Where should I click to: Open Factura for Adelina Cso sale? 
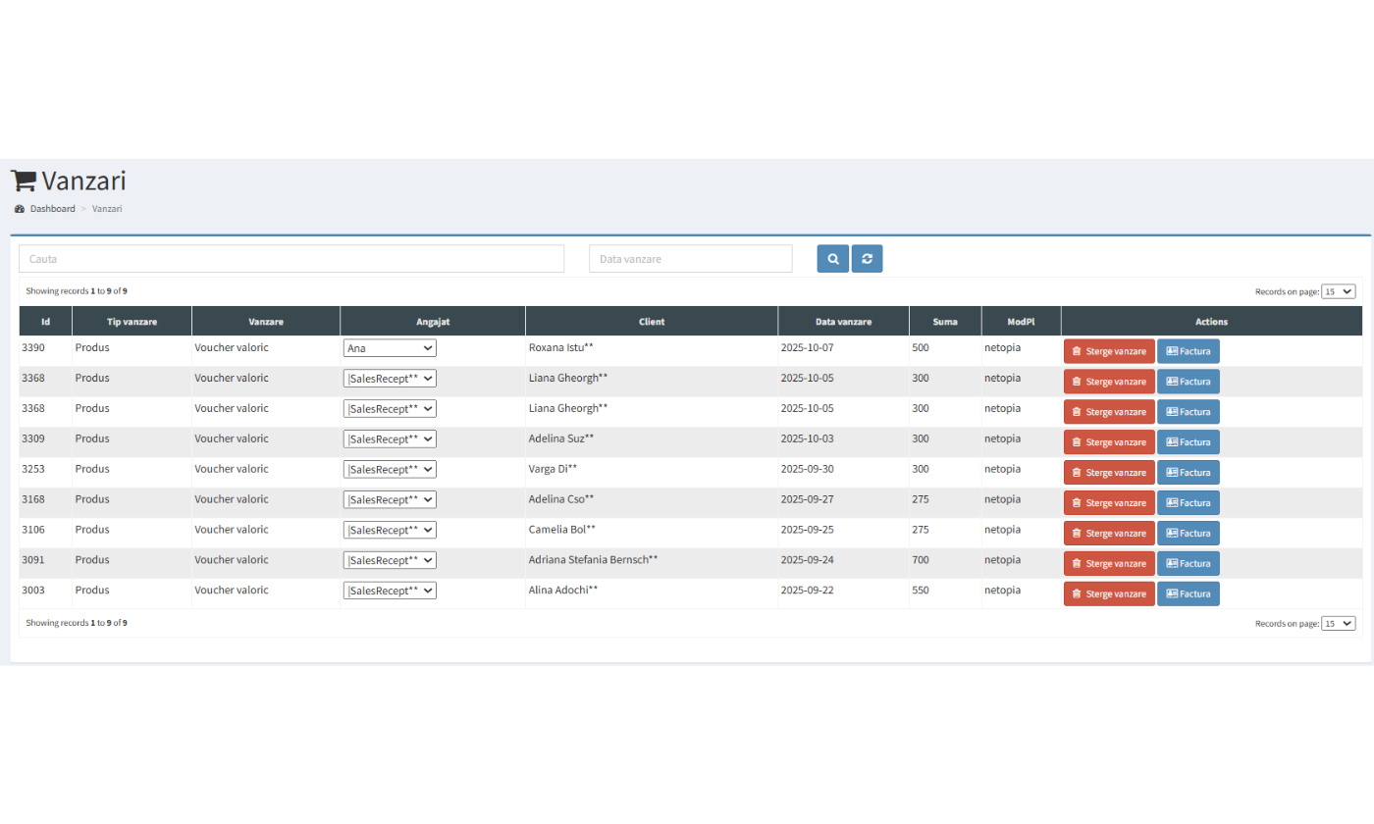1188,503
